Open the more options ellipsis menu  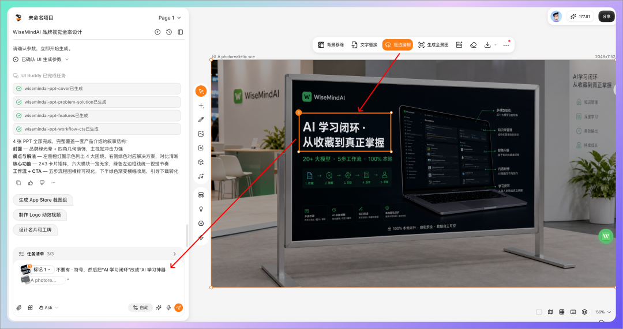click(x=506, y=45)
